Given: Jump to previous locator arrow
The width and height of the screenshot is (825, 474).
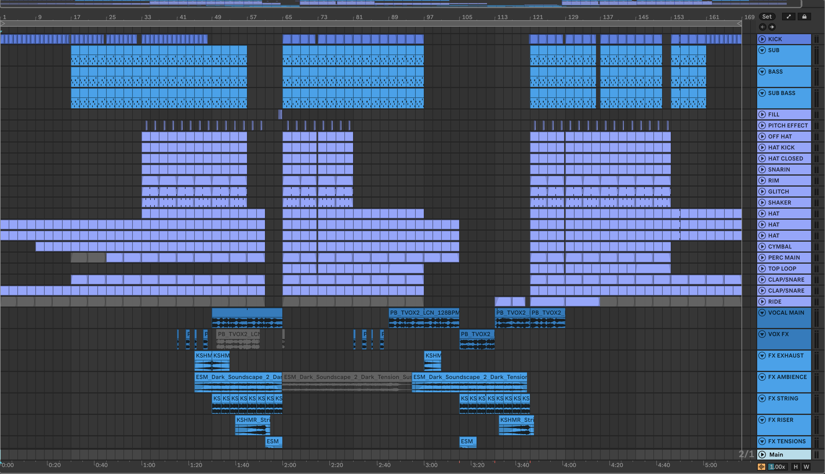Looking at the screenshot, I should pyautogui.click(x=762, y=27).
